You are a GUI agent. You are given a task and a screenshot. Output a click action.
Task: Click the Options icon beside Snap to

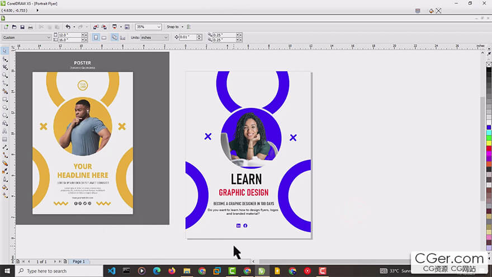click(x=189, y=27)
